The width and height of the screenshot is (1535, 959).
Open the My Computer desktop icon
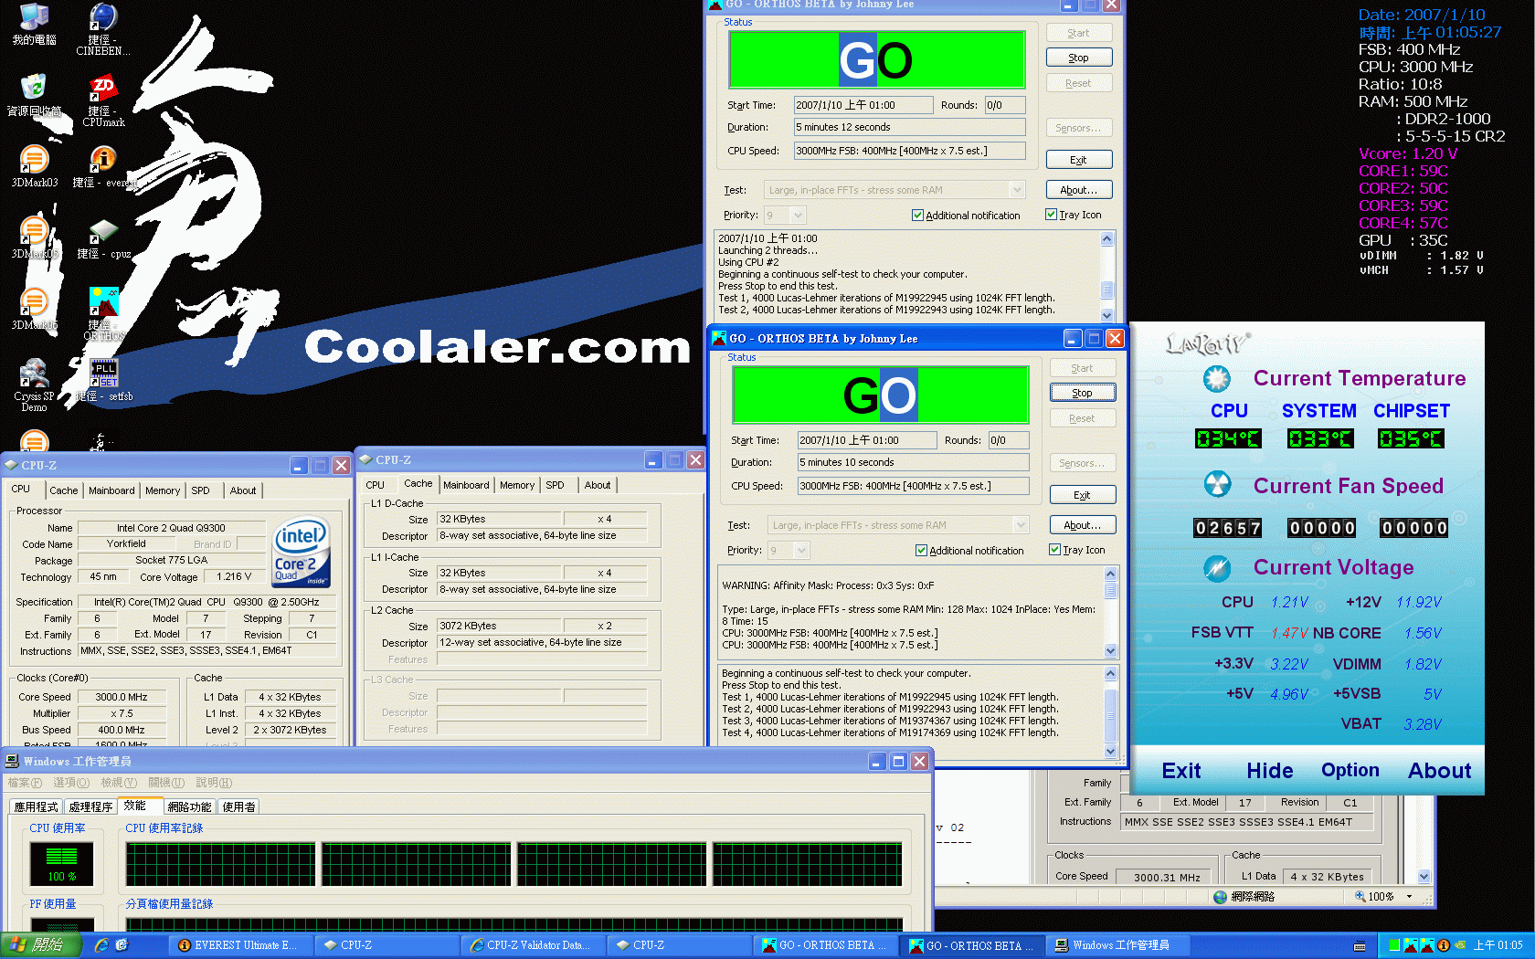(x=34, y=23)
